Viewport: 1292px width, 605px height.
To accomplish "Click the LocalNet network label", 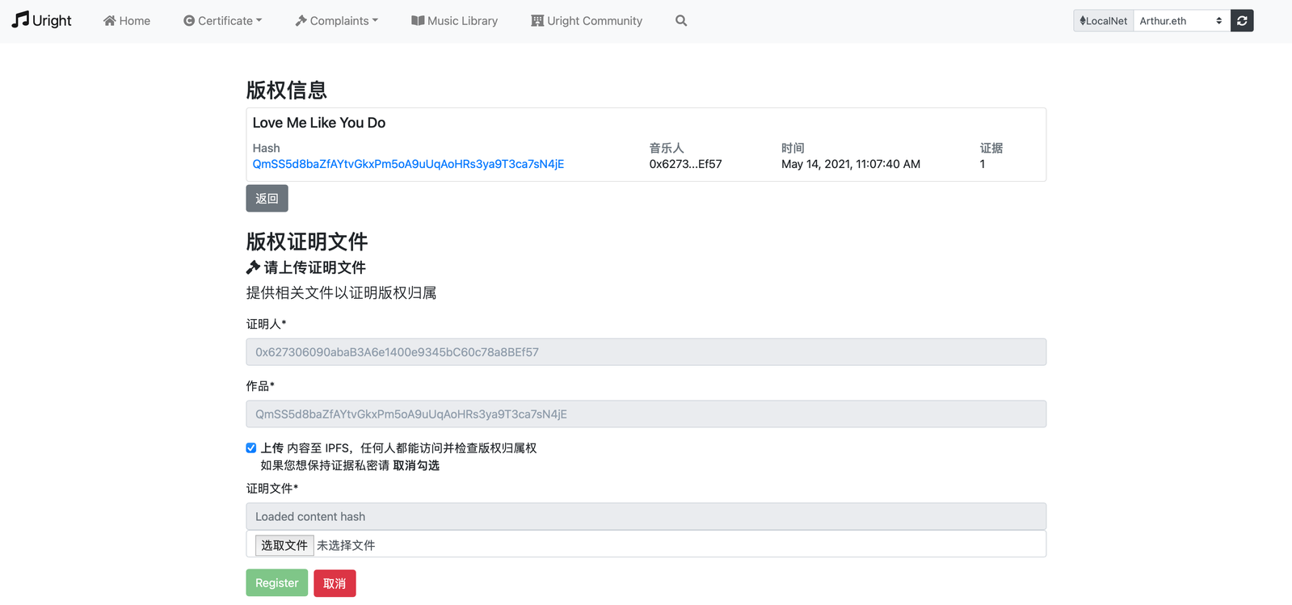I will [x=1104, y=21].
